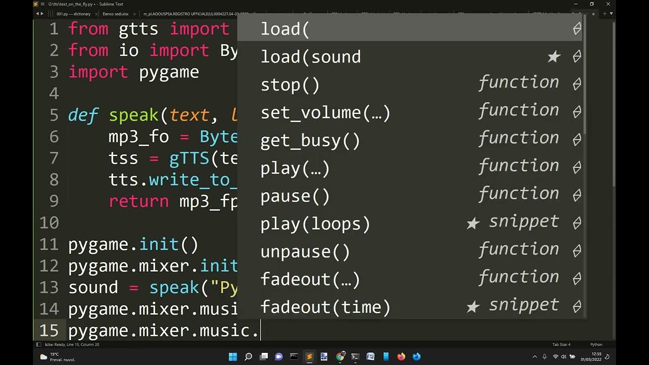Open the volume tray icon
Viewport: 649px width, 365px height.
pos(564,357)
